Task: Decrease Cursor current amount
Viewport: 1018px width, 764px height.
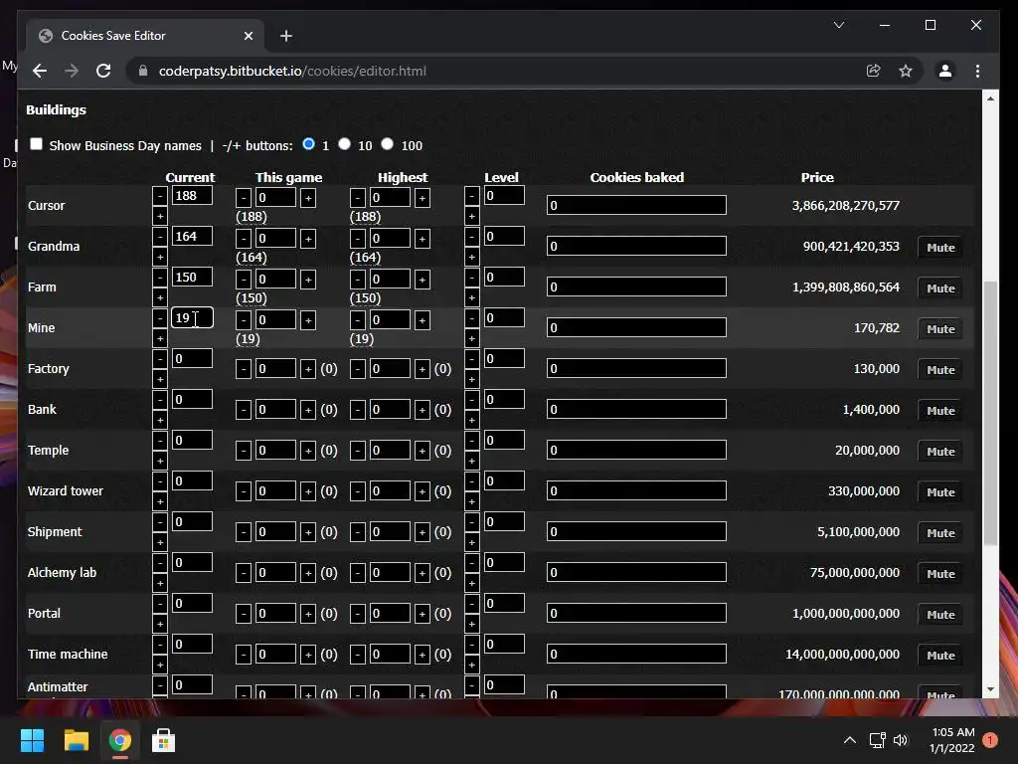Action: [x=160, y=196]
